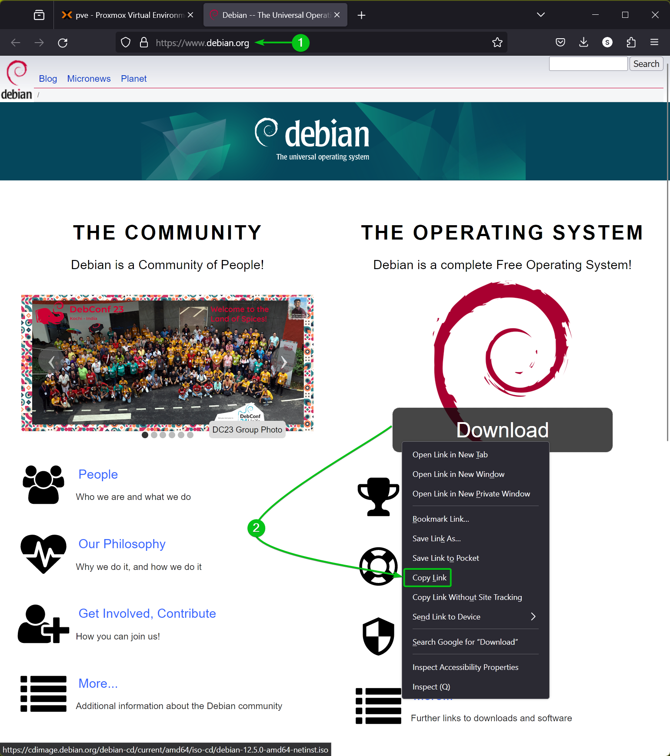This screenshot has width=670, height=756.
Task: Bookmark this page with the star icon
Action: [497, 42]
